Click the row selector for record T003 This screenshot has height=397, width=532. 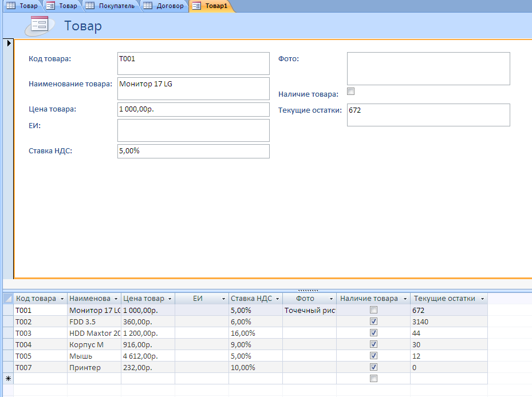[8, 333]
